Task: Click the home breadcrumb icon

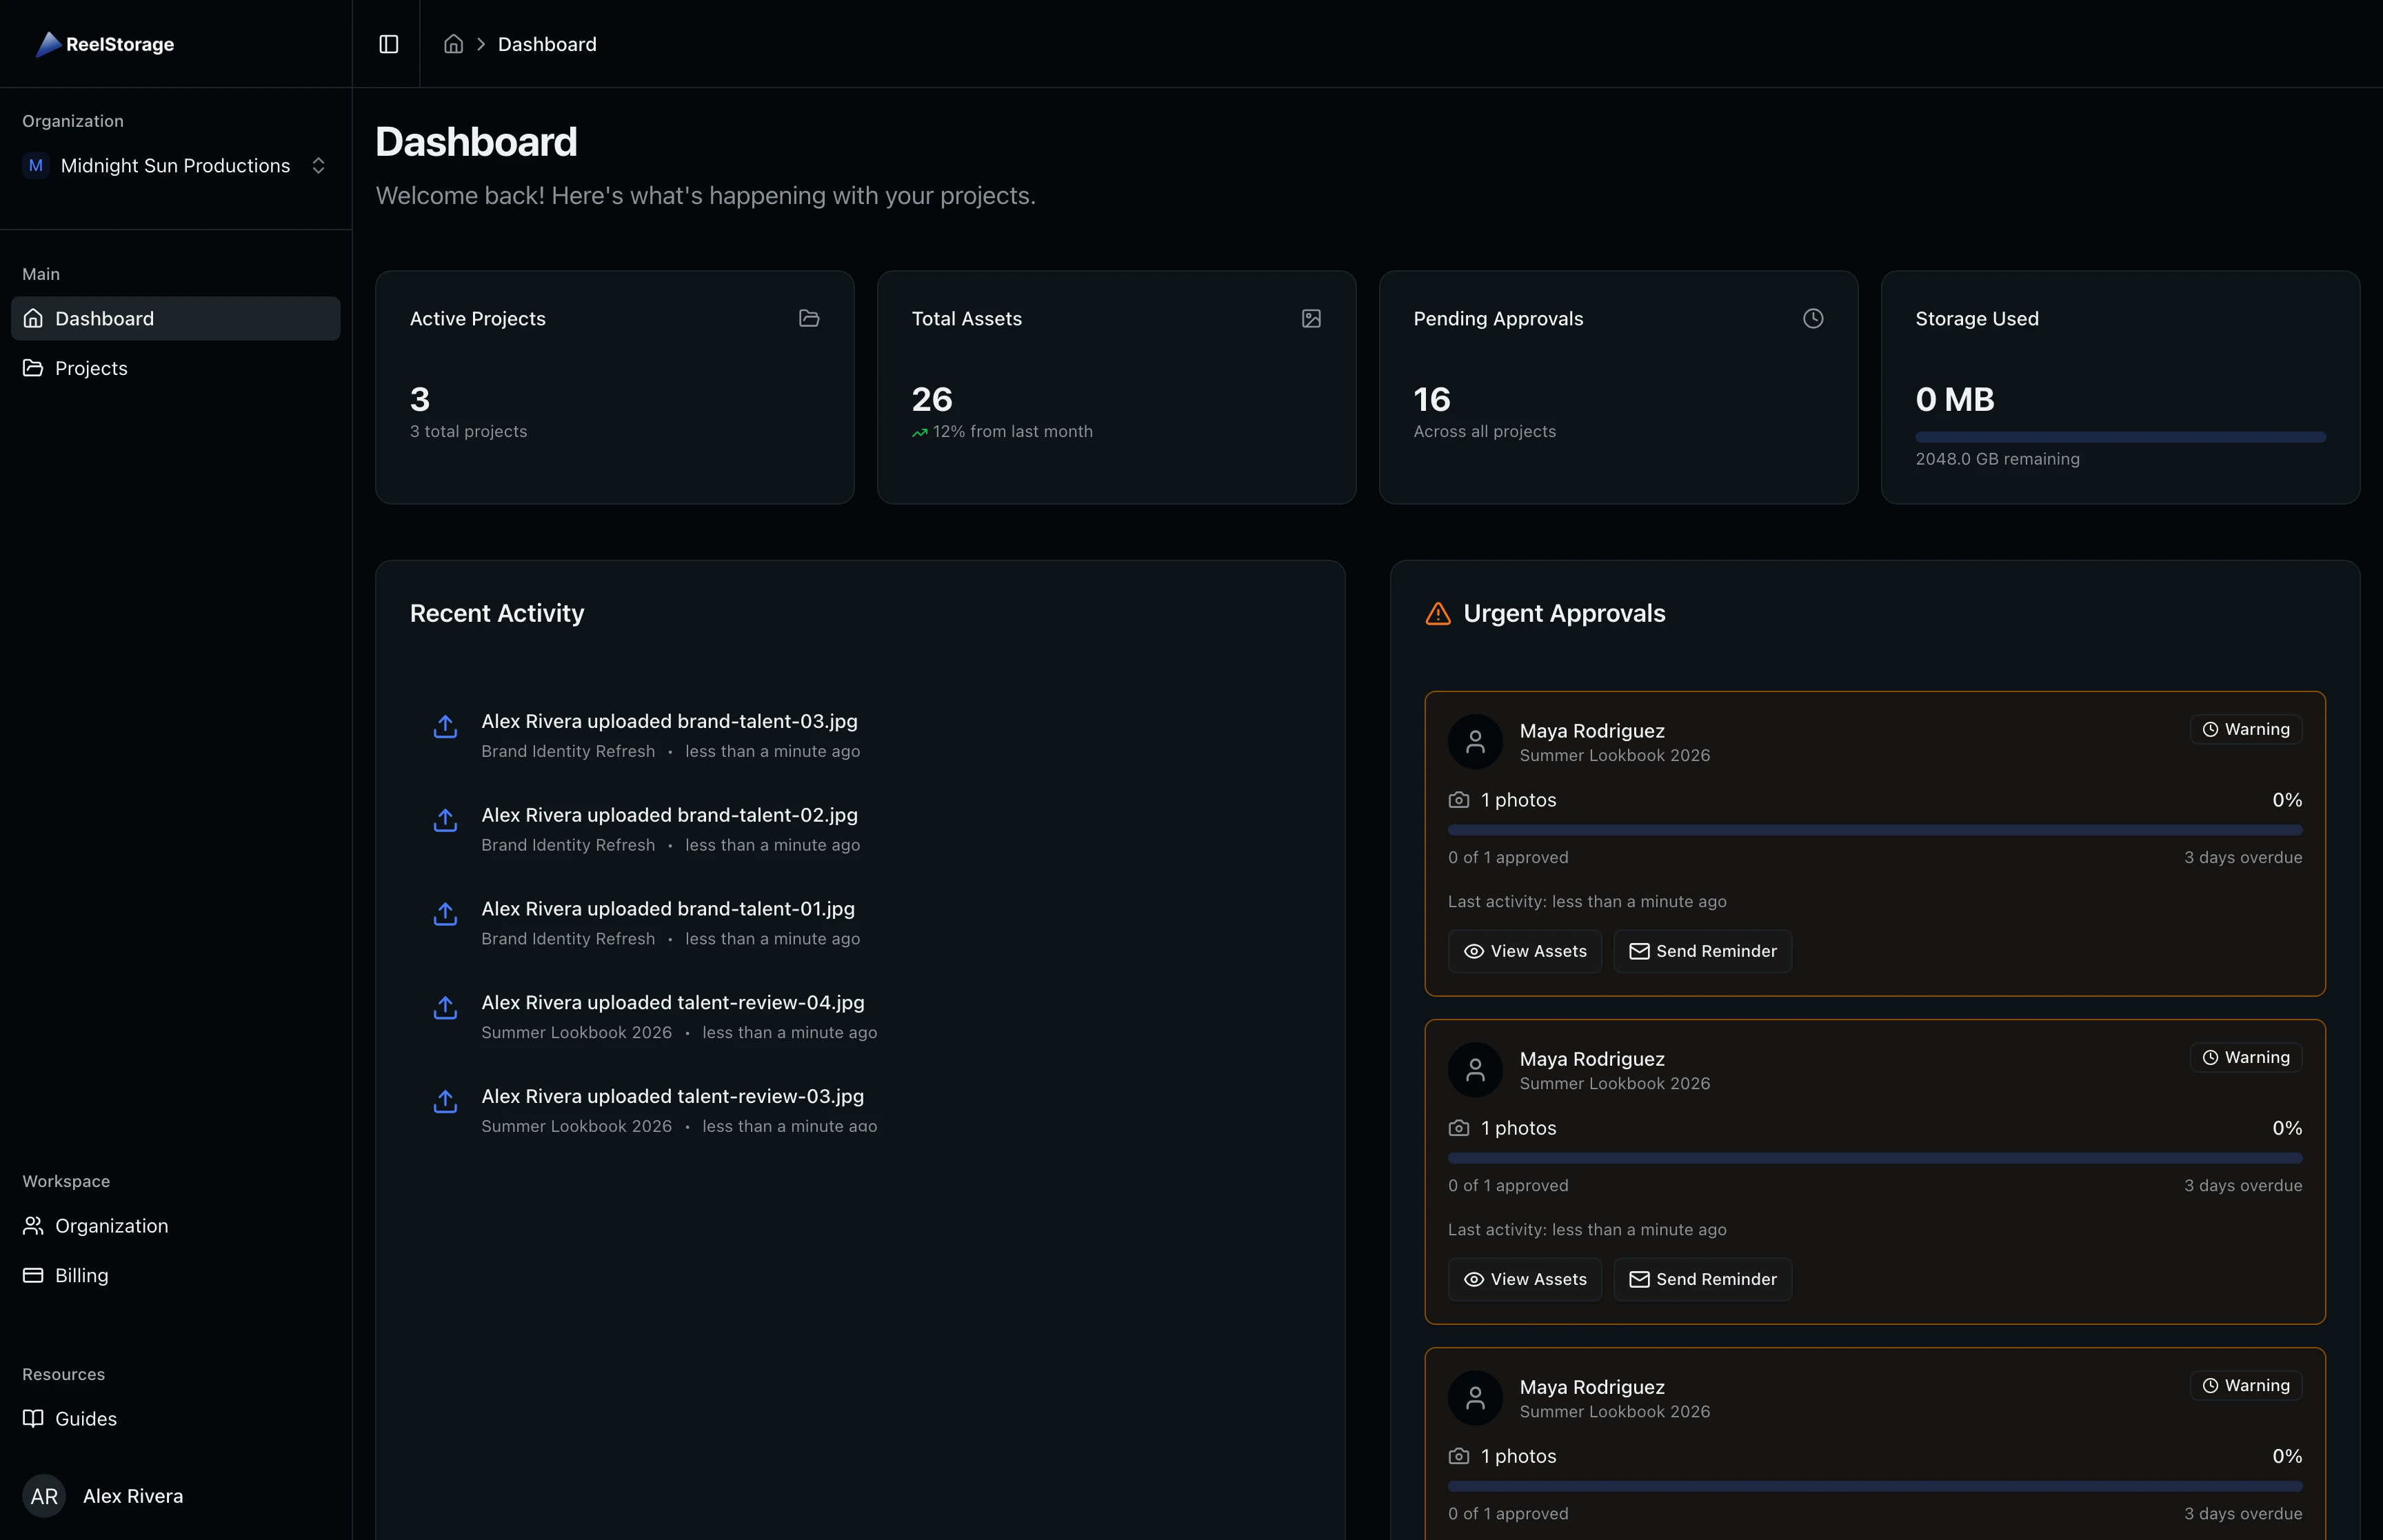Action: (x=453, y=44)
